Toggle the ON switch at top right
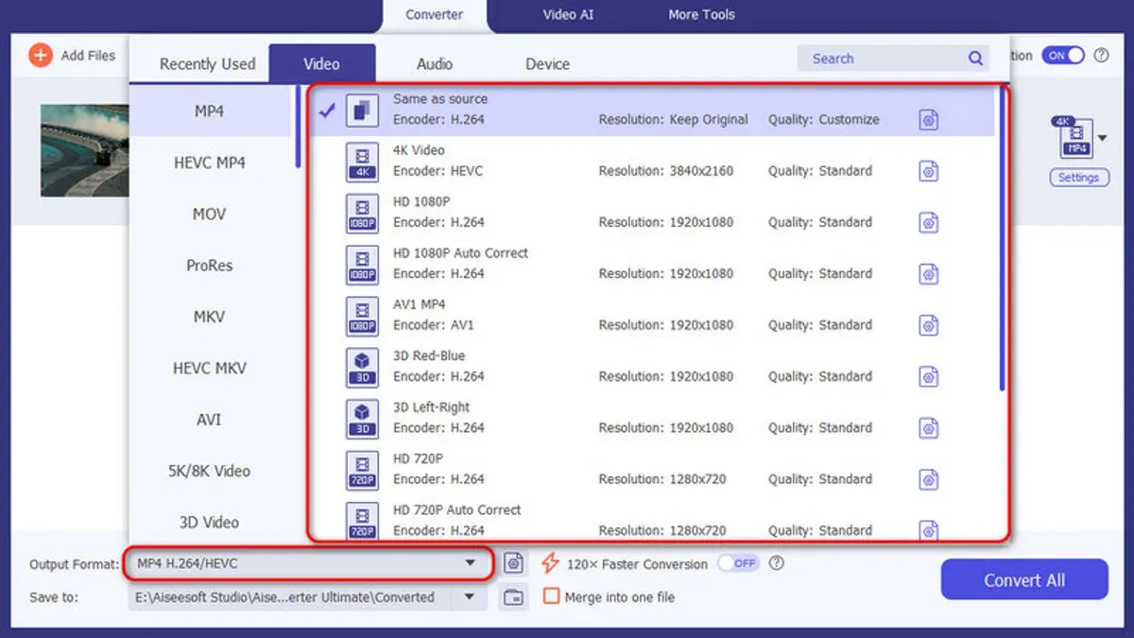The height and width of the screenshot is (638, 1134). (x=1063, y=56)
